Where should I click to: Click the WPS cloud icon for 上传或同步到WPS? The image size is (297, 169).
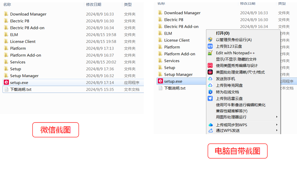pos(210,125)
